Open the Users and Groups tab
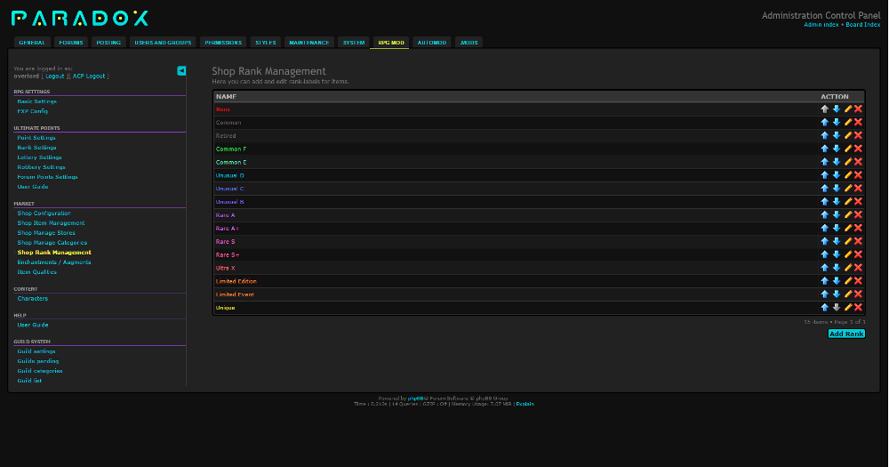This screenshot has width=889, height=467. pos(162,43)
